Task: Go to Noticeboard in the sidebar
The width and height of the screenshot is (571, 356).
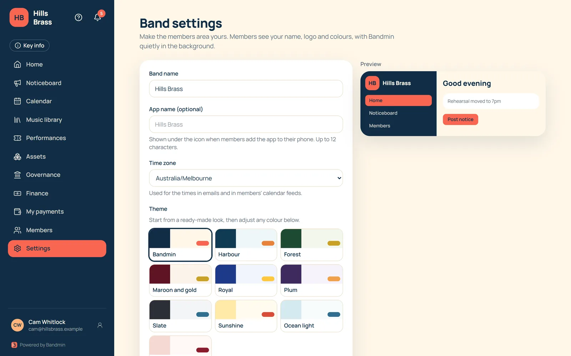Action: (x=57, y=83)
